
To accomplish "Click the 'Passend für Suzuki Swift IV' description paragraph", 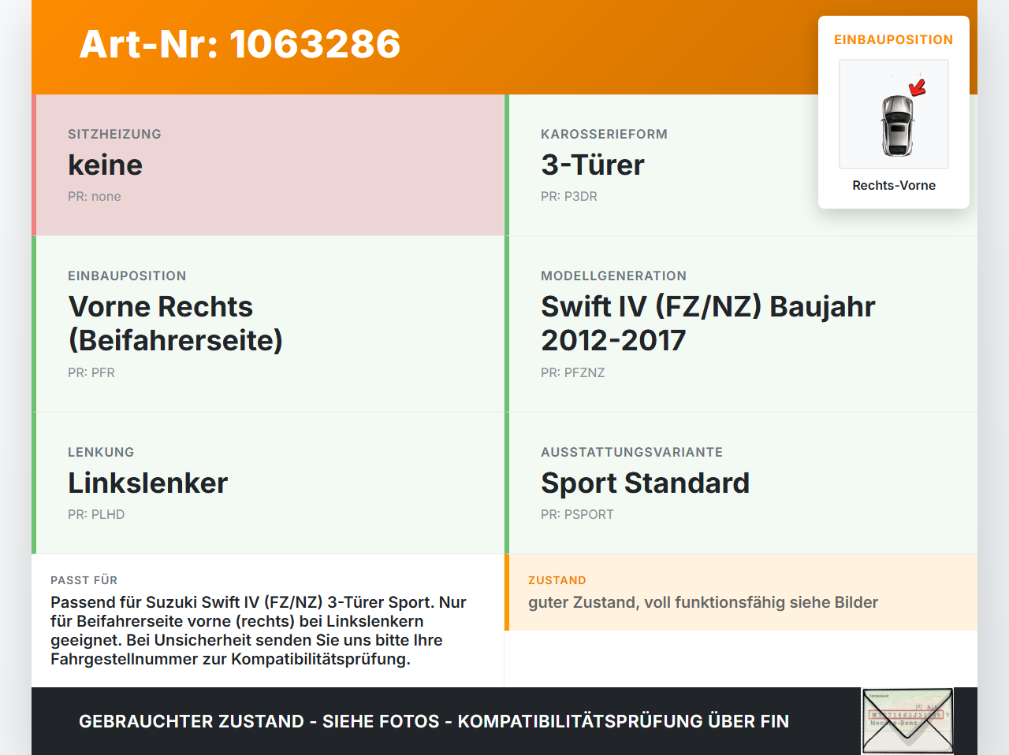I will 259,631.
